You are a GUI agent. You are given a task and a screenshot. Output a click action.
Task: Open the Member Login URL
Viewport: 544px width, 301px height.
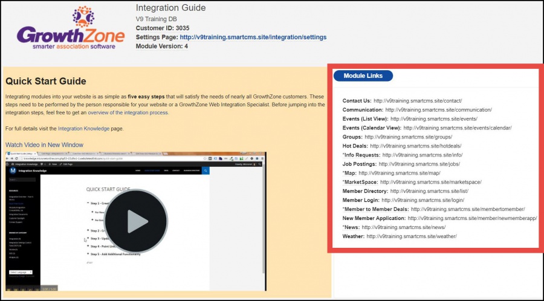[x=423, y=200]
